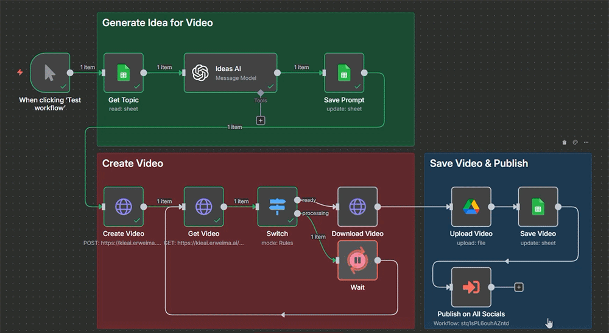609x333 pixels.
Task: Select the Get Video HTTP node
Action: (203, 207)
